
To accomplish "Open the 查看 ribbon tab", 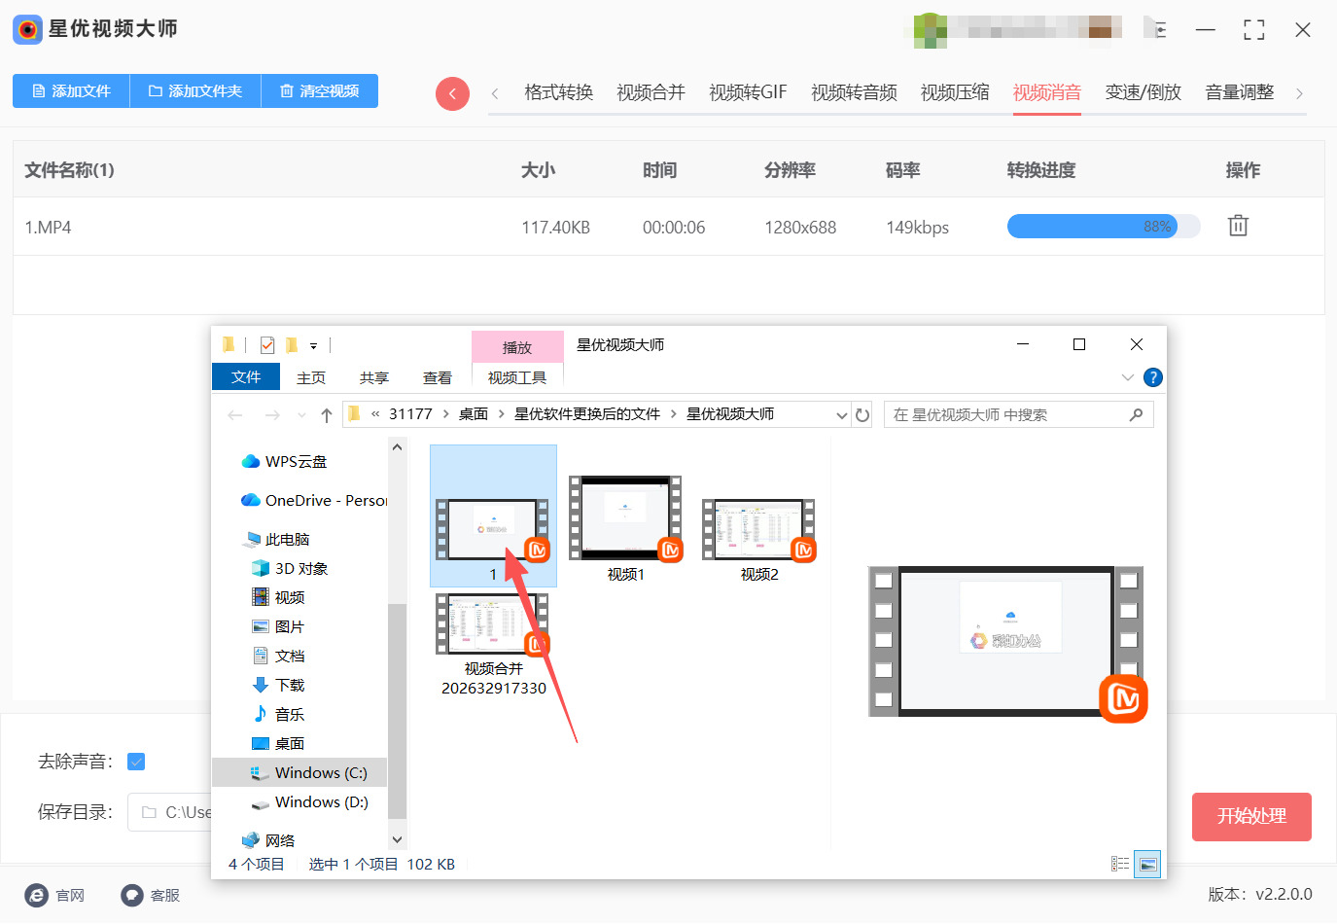I will click(x=437, y=377).
